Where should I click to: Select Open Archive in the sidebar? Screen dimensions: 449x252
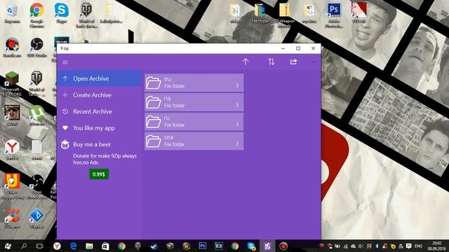tap(99, 78)
